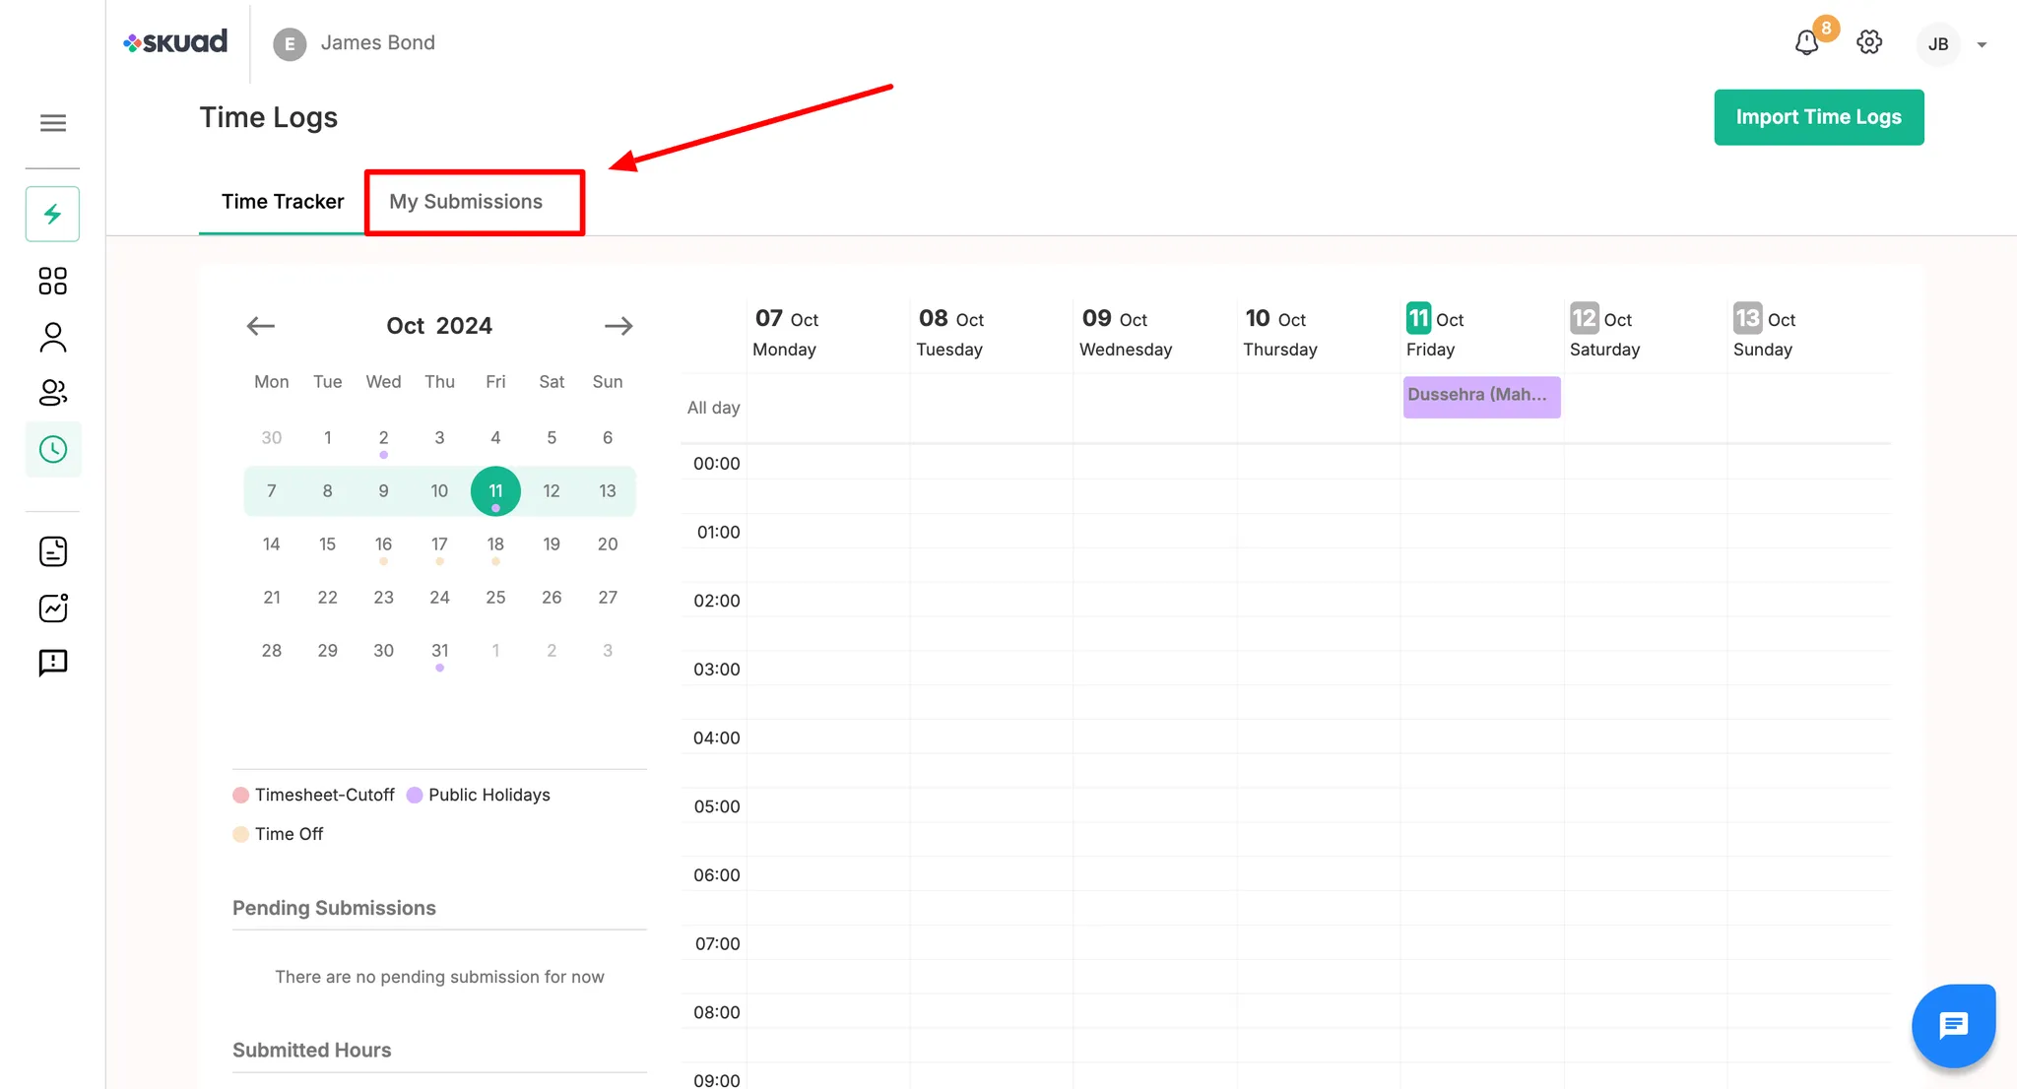Click Import Time Logs button
This screenshot has width=2017, height=1089.
click(1818, 117)
